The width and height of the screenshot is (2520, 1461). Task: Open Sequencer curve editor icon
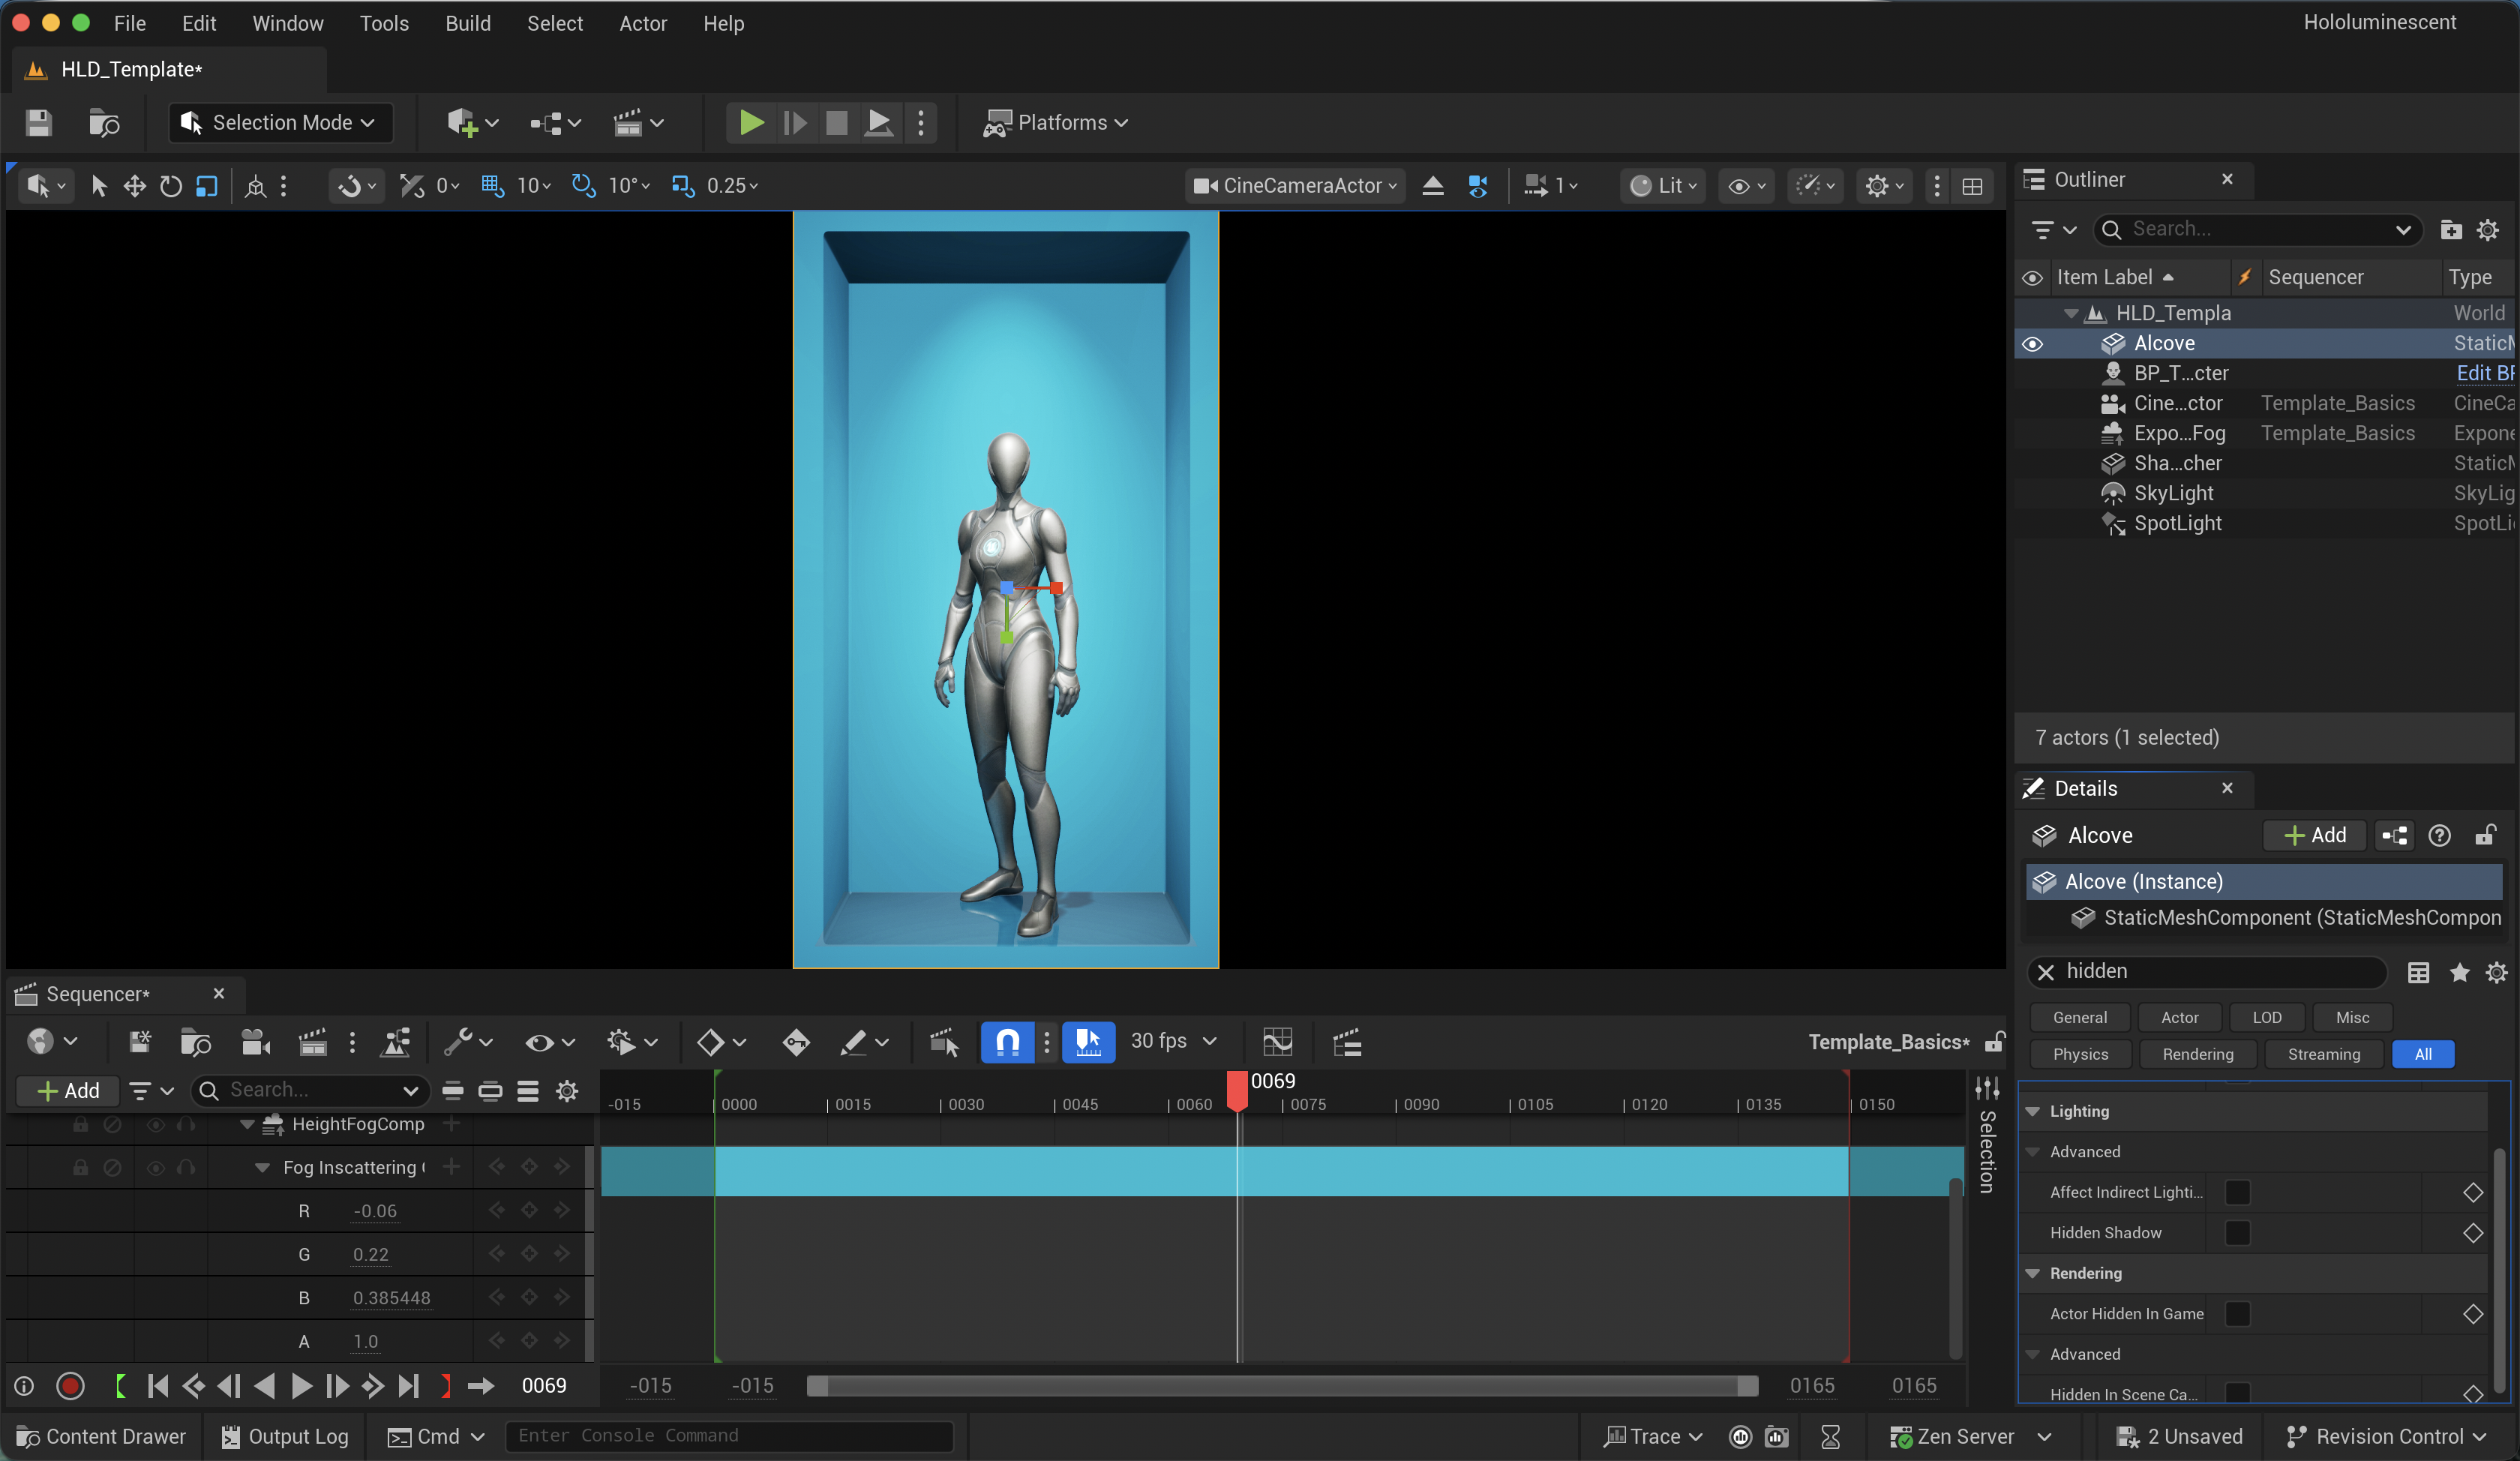click(x=1277, y=1042)
